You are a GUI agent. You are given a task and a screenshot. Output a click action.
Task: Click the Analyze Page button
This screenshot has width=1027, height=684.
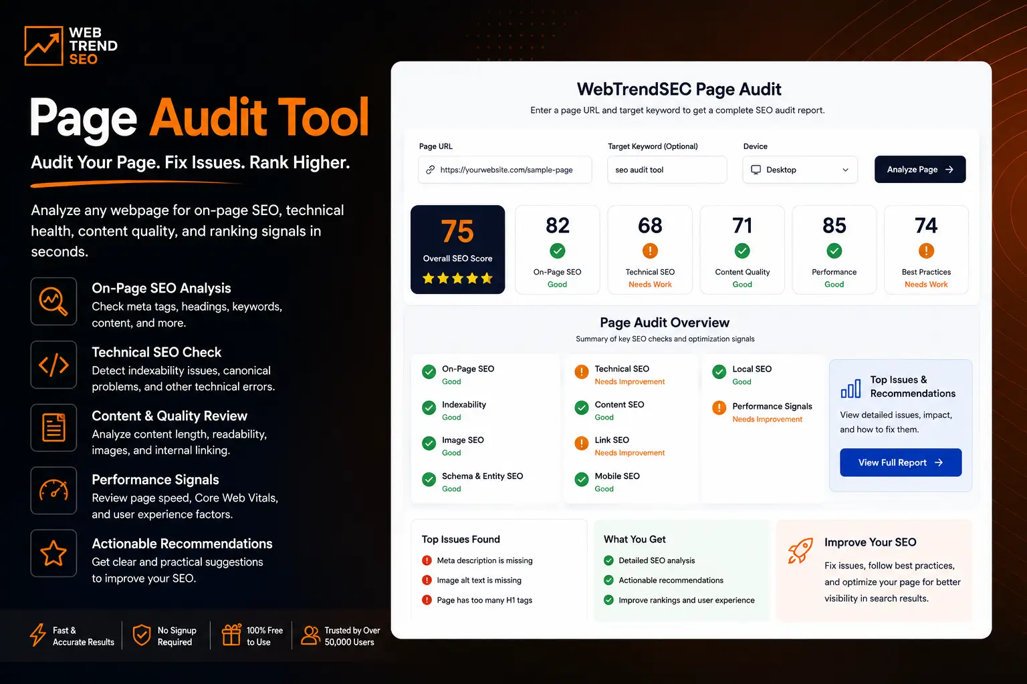[x=920, y=170]
